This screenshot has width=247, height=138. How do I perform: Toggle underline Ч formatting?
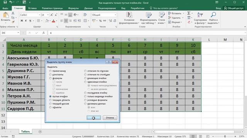[x=30, y=21]
